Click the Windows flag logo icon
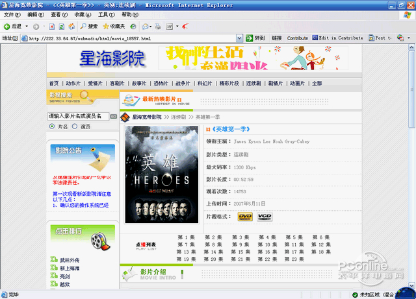Viewport: 416px width, 299px height. pos(408,15)
